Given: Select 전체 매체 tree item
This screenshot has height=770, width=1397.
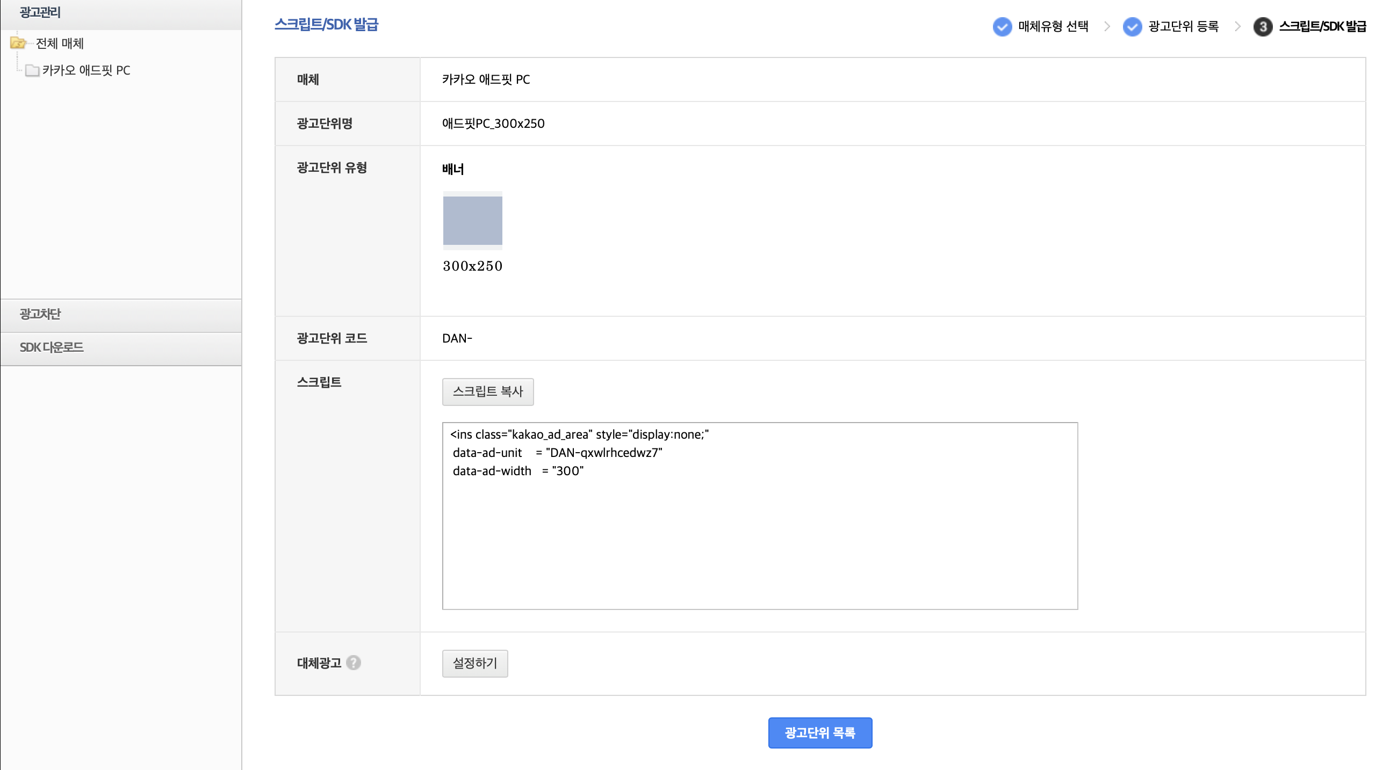Looking at the screenshot, I should [60, 43].
